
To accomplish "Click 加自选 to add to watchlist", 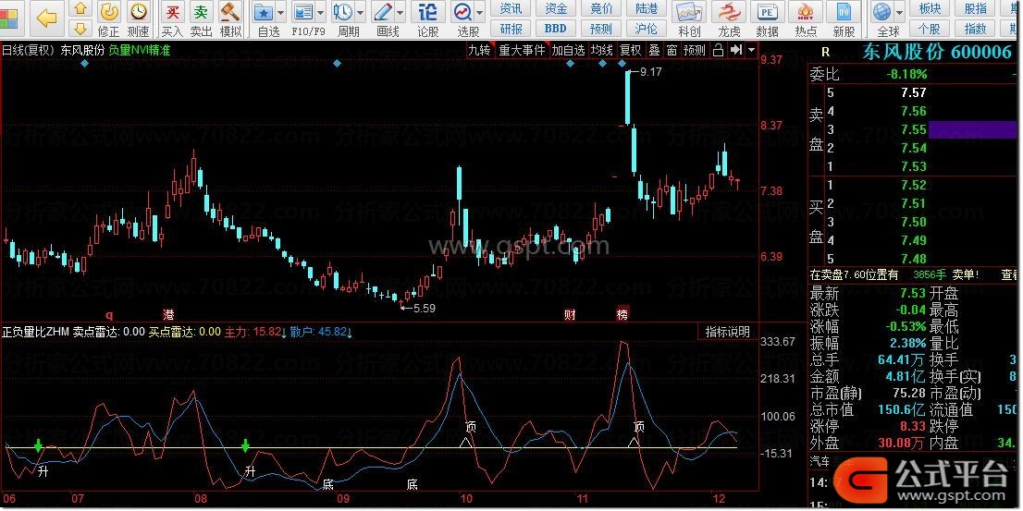I will pyautogui.click(x=568, y=50).
